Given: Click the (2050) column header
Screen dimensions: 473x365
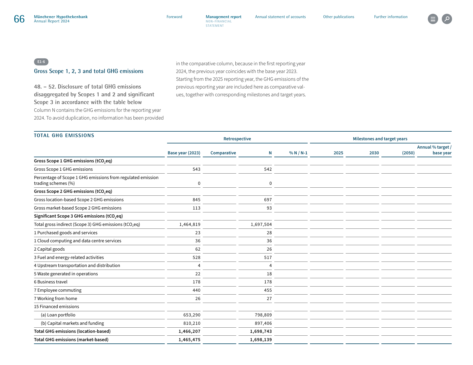Looking at the screenshot, I should point(408,153).
